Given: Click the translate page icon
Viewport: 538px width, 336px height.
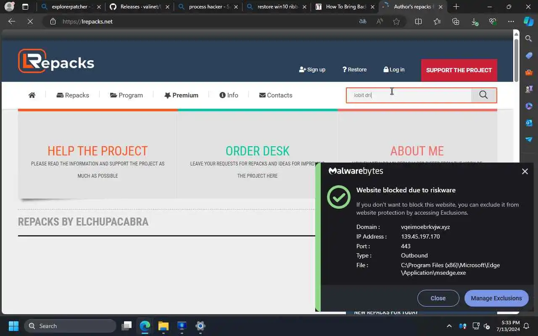Looking at the screenshot, I should coord(363,21).
